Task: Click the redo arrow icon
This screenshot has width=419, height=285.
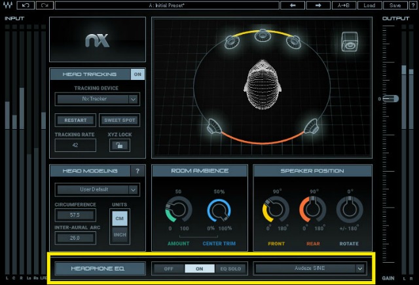Action: (45, 5)
